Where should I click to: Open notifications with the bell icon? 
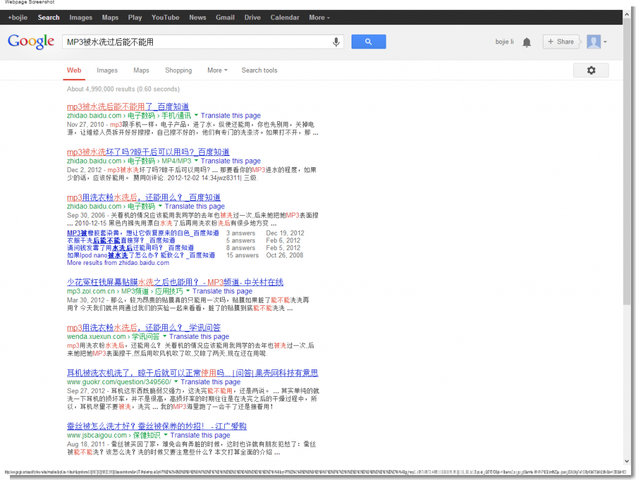tap(527, 42)
